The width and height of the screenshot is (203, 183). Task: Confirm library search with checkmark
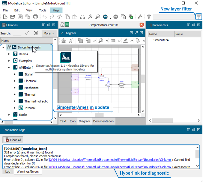pyautogui.click(x=27, y=33)
